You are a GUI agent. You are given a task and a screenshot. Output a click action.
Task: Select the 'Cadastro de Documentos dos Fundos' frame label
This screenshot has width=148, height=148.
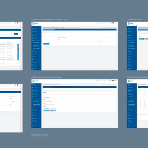pyautogui.click(x=47, y=77)
